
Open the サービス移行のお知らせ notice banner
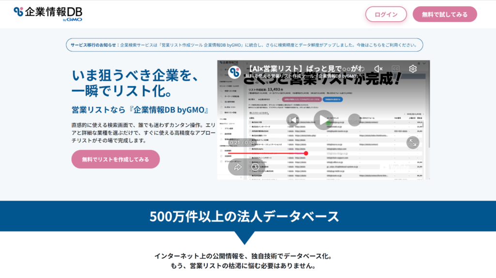point(244,45)
